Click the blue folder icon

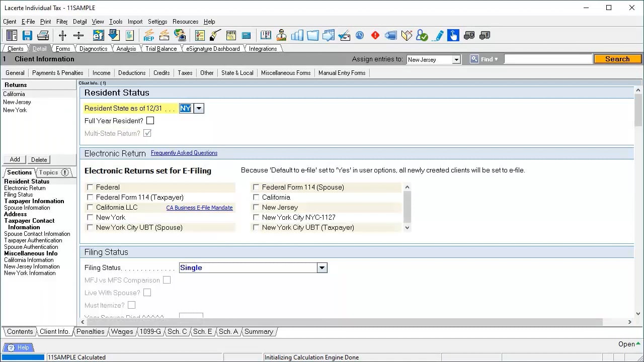(312, 35)
